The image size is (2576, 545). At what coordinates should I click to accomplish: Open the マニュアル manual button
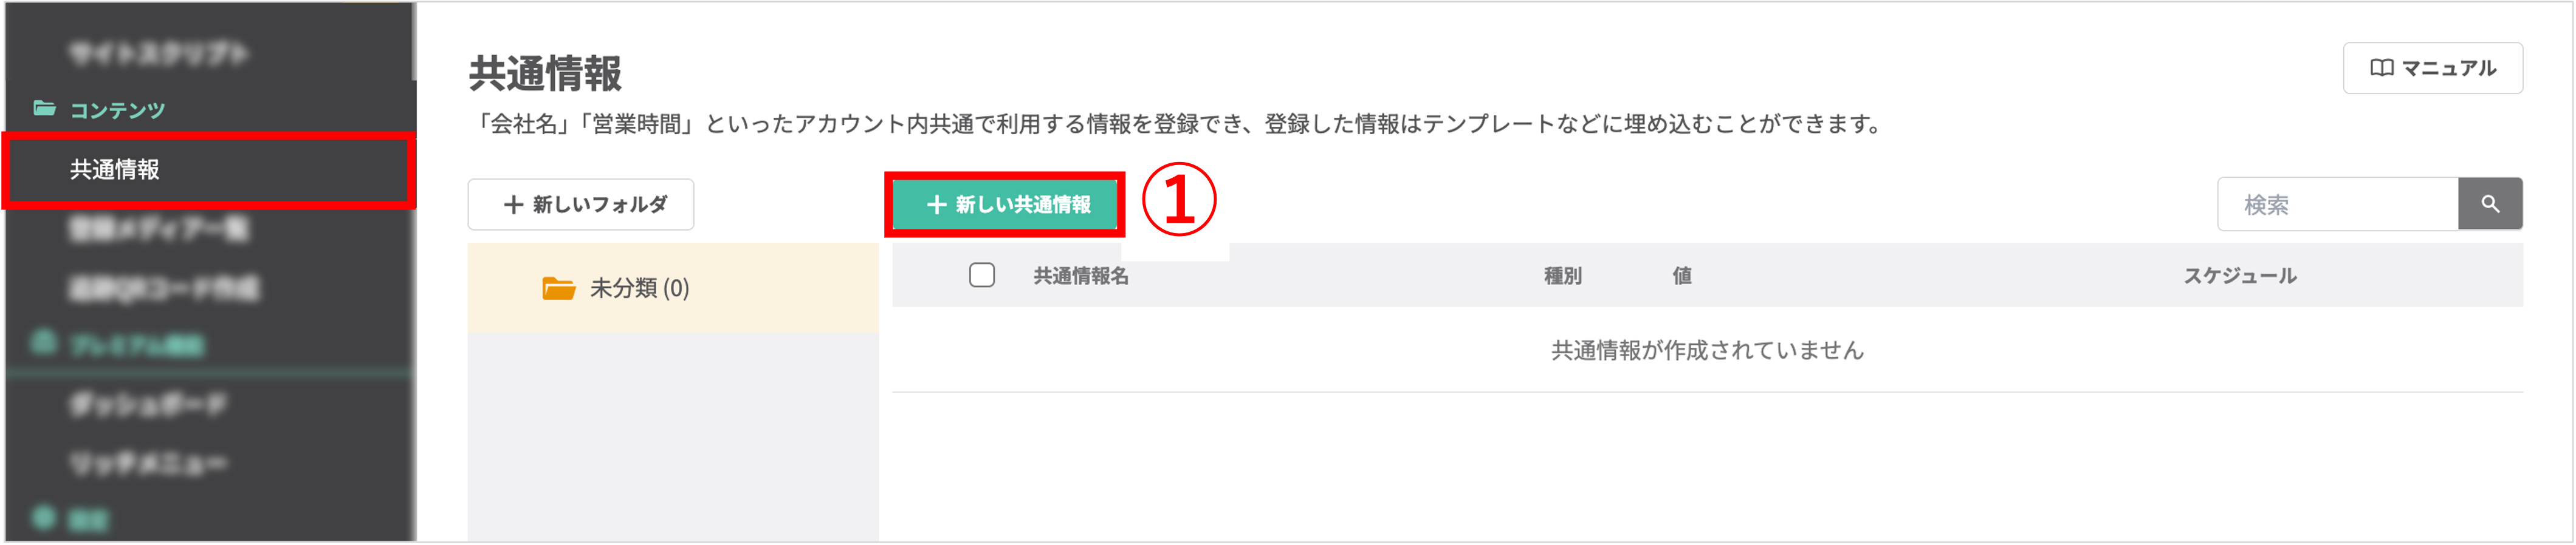click(x=2432, y=68)
